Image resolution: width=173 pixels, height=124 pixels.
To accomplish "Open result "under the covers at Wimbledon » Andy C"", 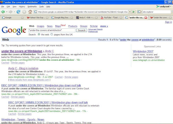I will tap(28, 51).
